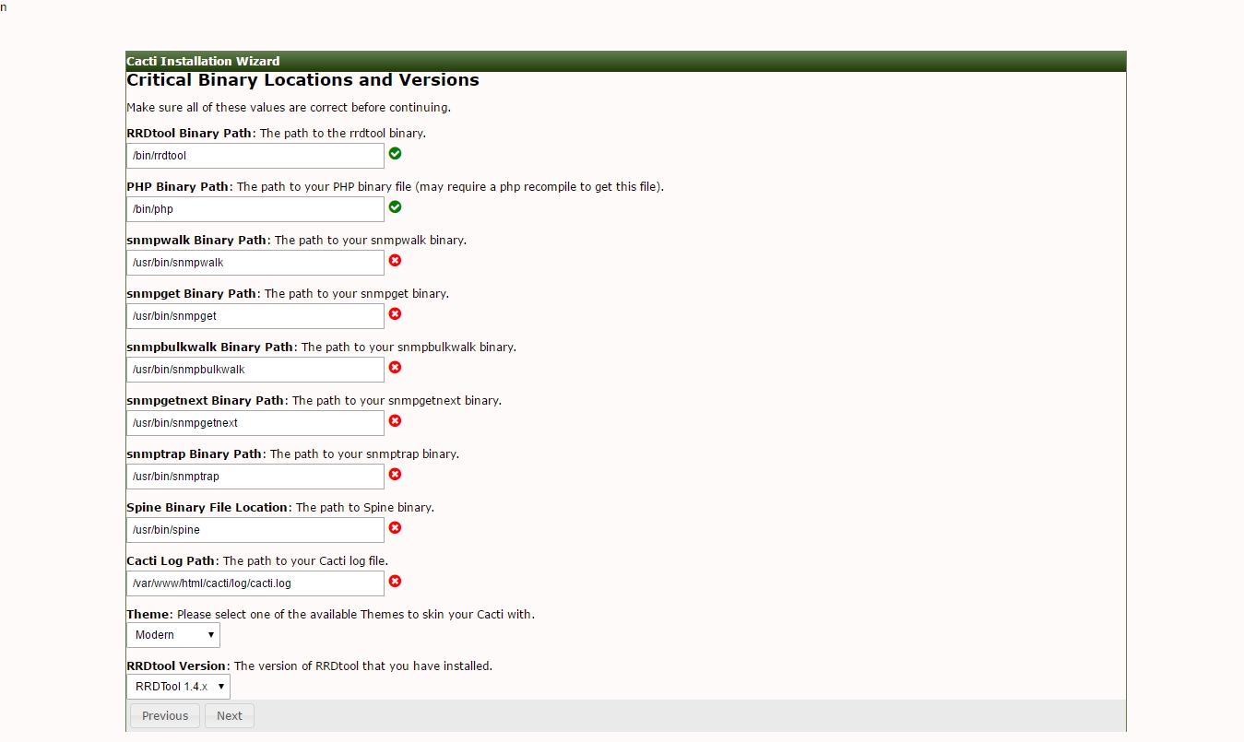Click the 'RRDtool Version' label text
The image size is (1244, 742).
(176, 665)
